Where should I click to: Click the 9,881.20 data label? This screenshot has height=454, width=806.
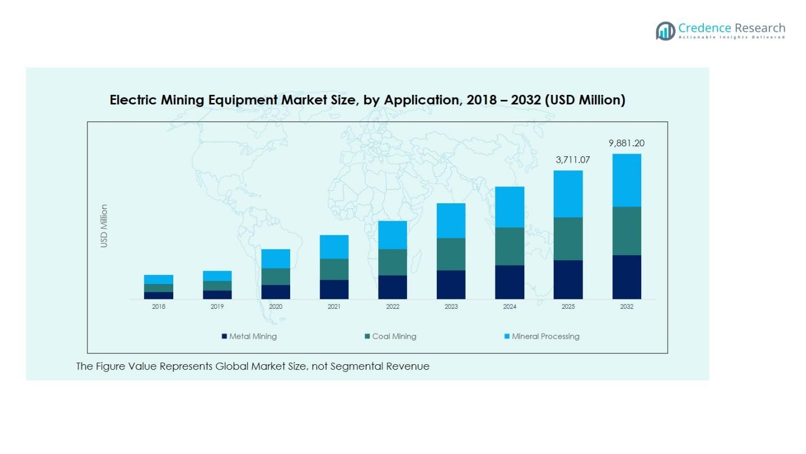pyautogui.click(x=627, y=143)
